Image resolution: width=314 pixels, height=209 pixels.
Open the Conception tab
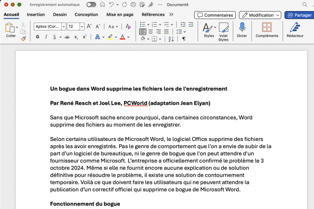pos(86,14)
